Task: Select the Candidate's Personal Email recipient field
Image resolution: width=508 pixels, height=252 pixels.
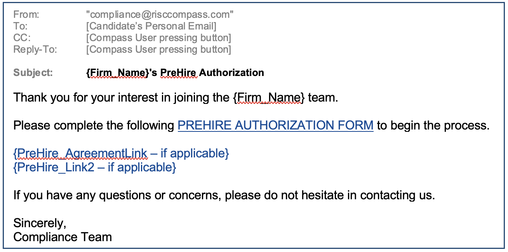Action: [151, 26]
